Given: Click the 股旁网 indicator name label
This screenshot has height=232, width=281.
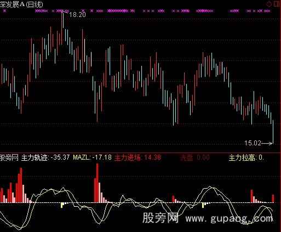Looking at the screenshot, I should pos(9,157).
